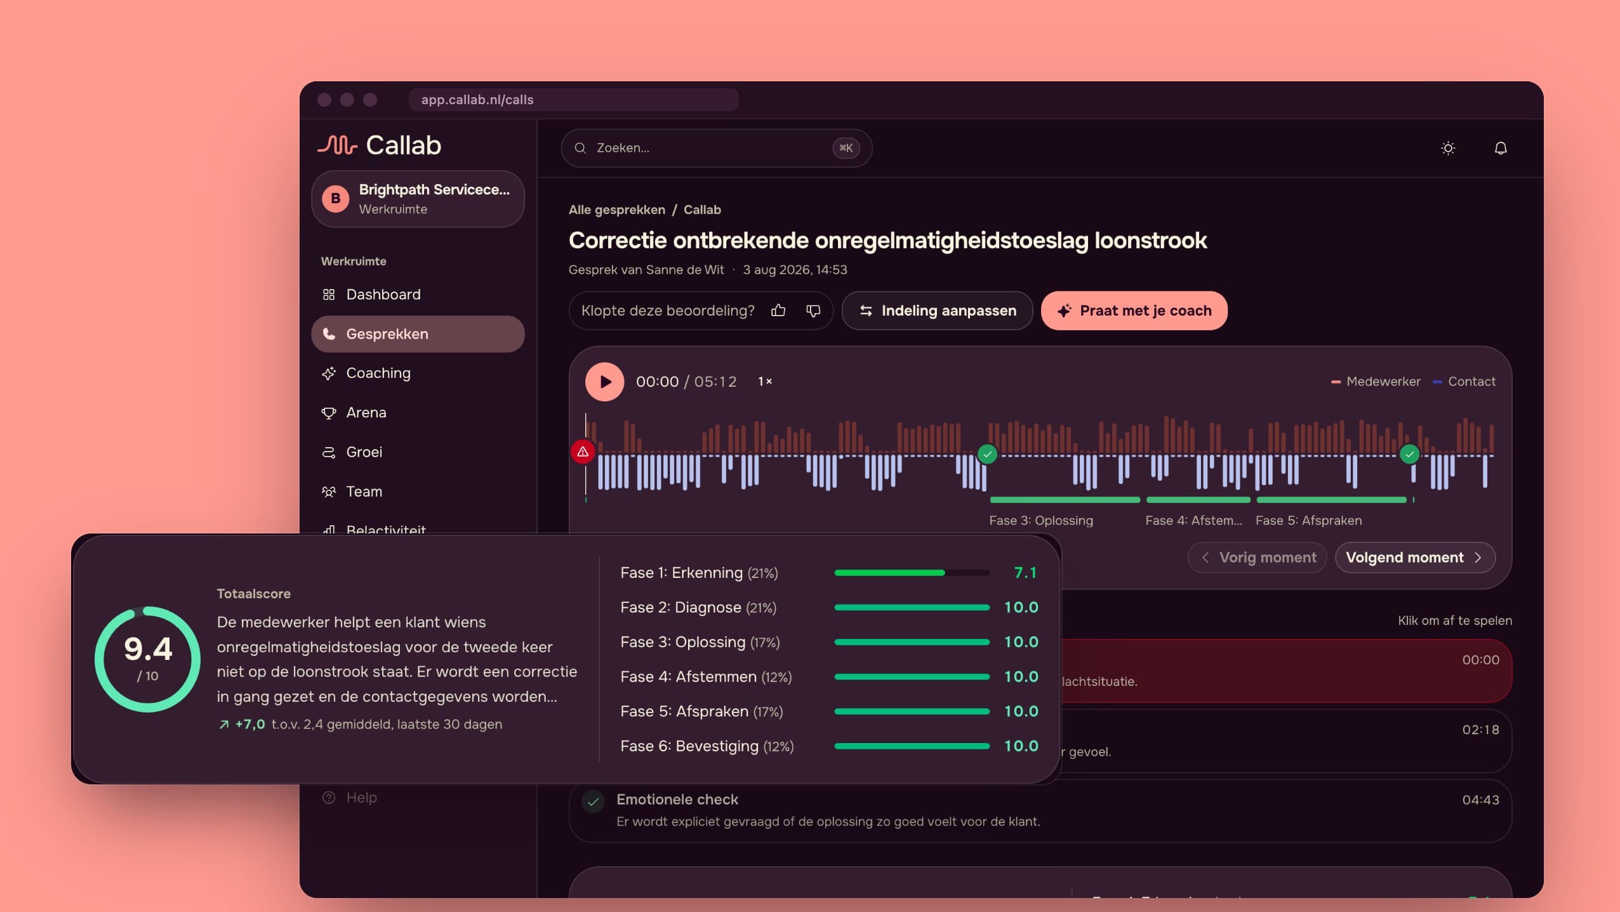Click the Indeling aanpassen button
The width and height of the screenshot is (1620, 912).
point(937,311)
